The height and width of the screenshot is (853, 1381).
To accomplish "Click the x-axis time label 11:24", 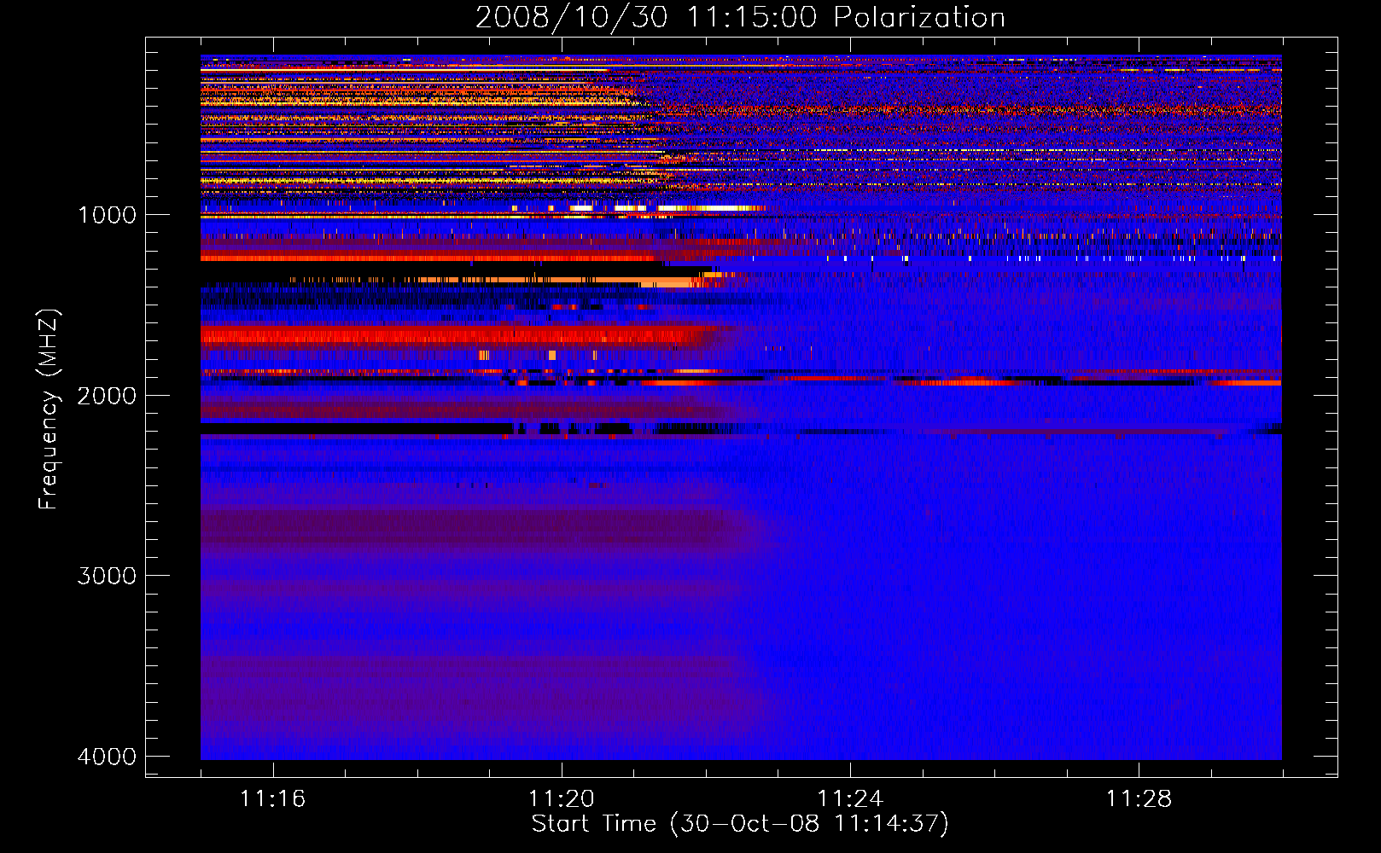I will pyautogui.click(x=849, y=798).
